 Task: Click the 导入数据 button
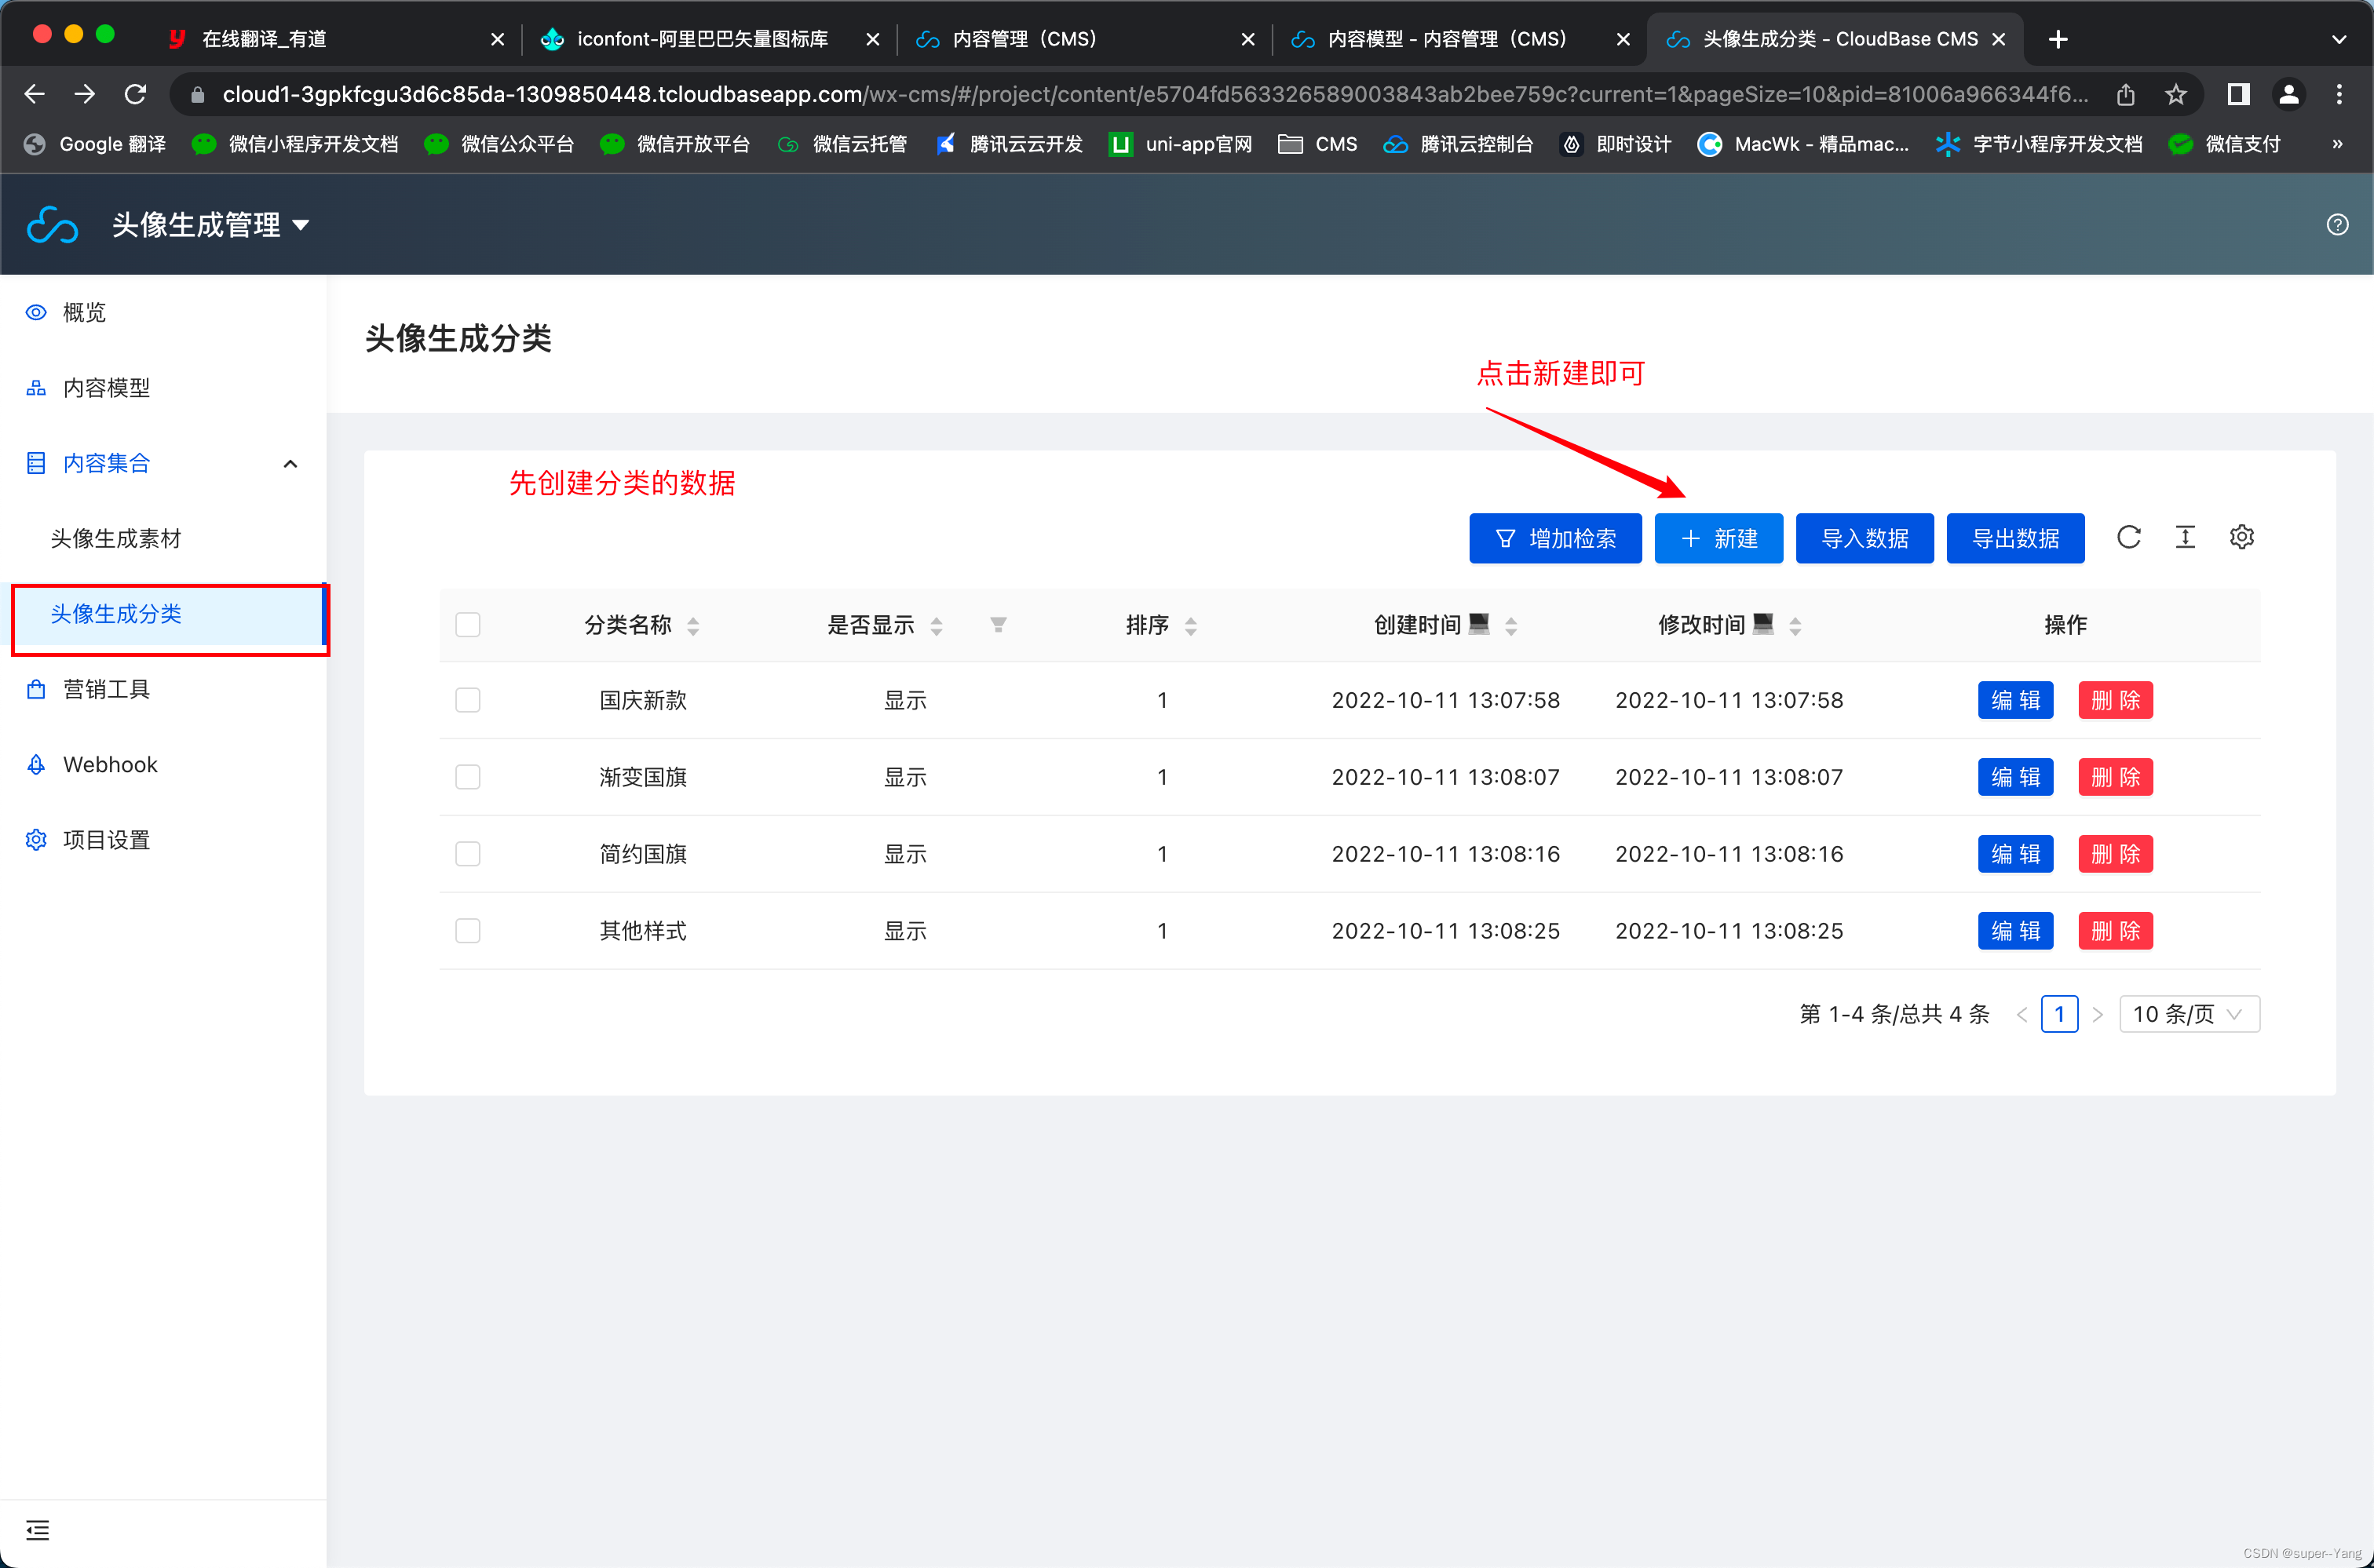point(1865,539)
